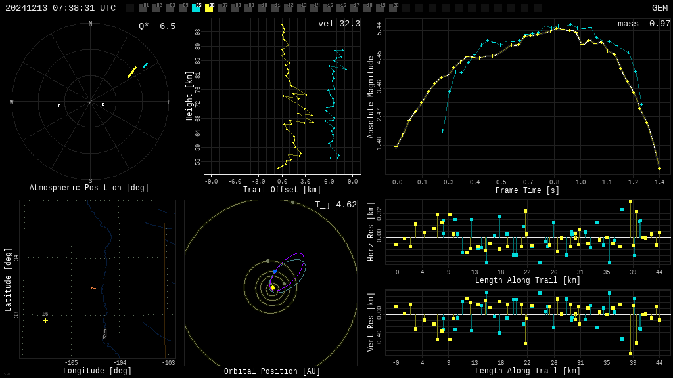Click the UTC timestamp at top left
Viewport: 673px width, 378px height.
60,8
